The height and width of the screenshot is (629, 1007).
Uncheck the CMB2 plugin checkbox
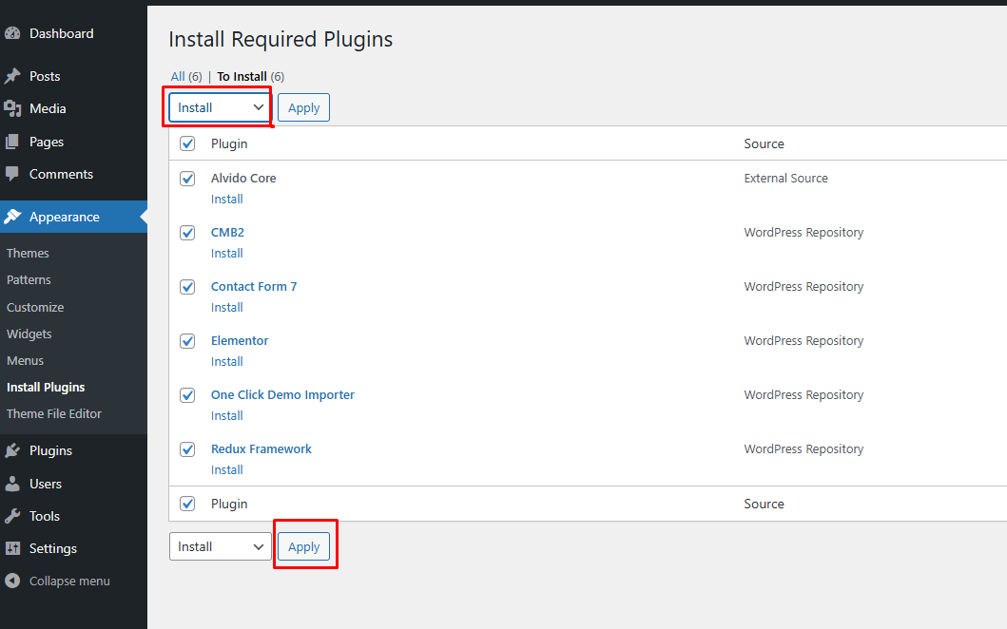187,233
